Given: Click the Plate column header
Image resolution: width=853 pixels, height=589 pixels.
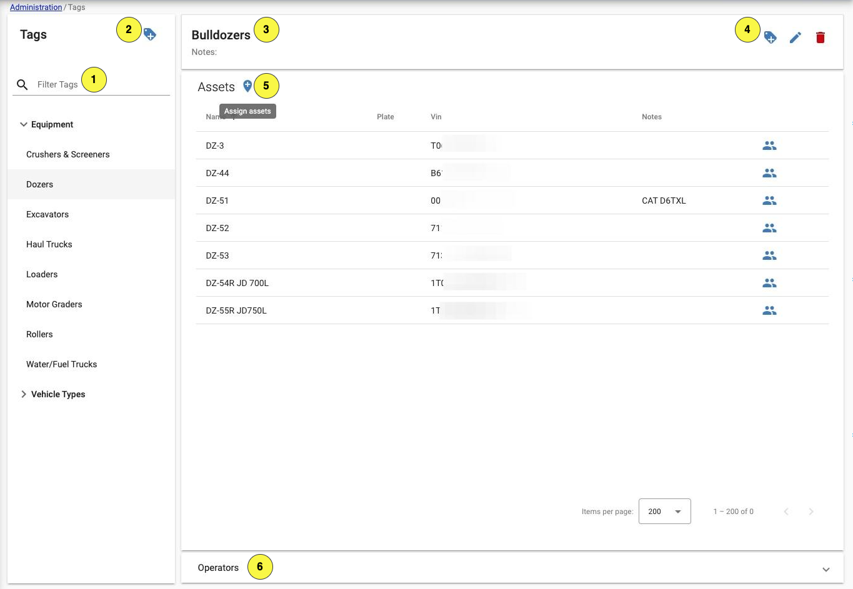Looking at the screenshot, I should click(386, 117).
